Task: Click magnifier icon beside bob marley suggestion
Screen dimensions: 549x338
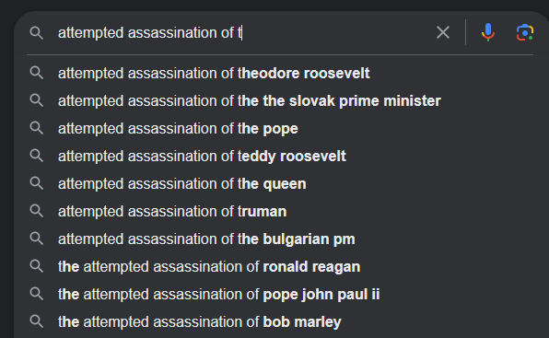Action: pyautogui.click(x=37, y=322)
